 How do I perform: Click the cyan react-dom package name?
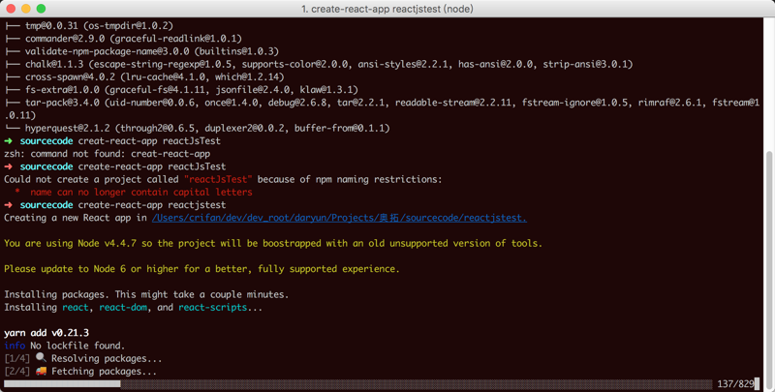[124, 307]
